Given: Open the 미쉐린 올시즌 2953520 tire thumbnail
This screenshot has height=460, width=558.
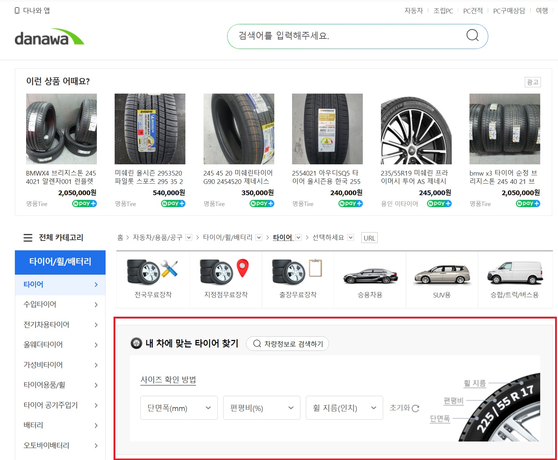Looking at the screenshot, I should pyautogui.click(x=150, y=129).
